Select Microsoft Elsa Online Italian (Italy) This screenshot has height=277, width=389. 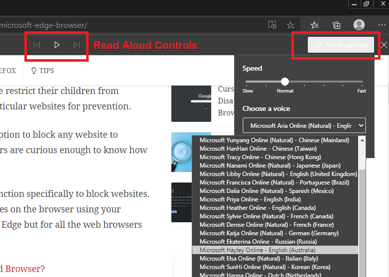pyautogui.click(x=275, y=259)
